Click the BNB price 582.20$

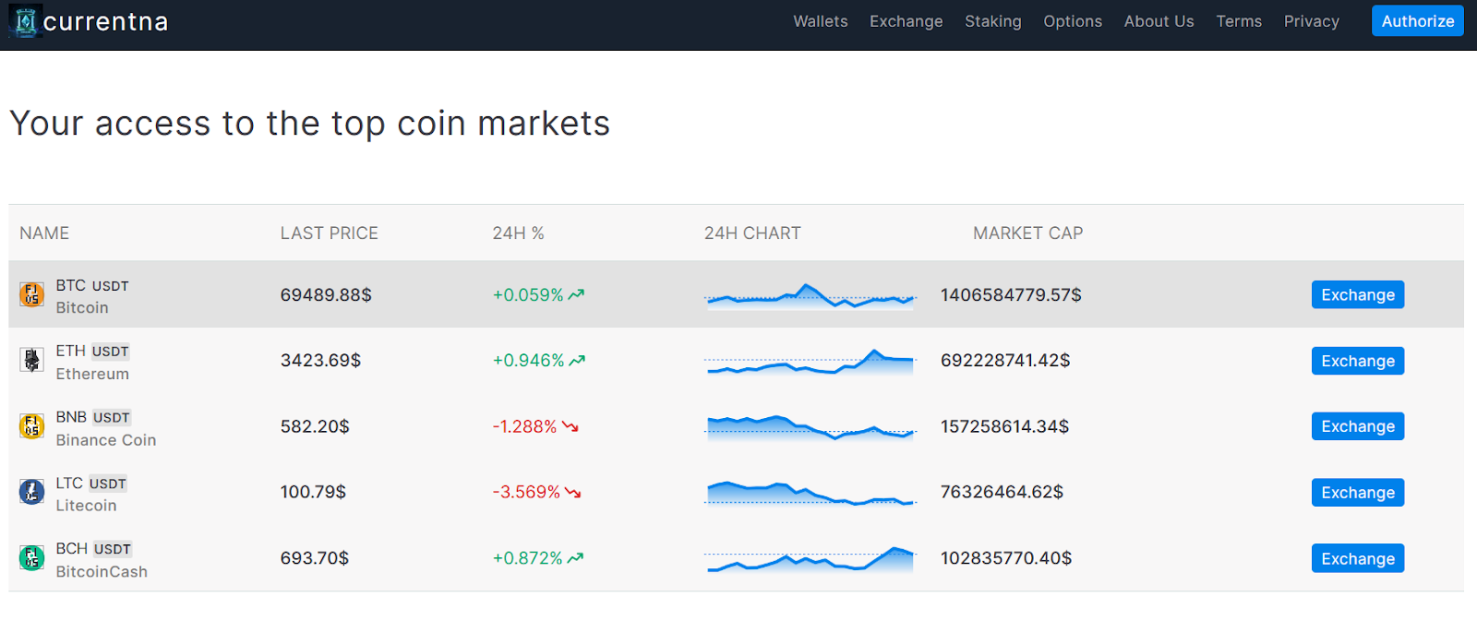click(x=315, y=426)
